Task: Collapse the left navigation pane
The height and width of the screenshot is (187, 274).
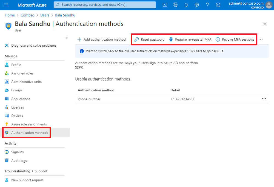Action: pyautogui.click(x=67, y=38)
